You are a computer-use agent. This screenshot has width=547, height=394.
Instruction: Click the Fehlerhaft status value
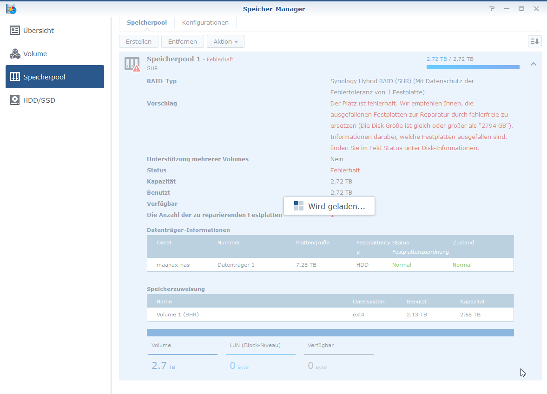tap(345, 170)
